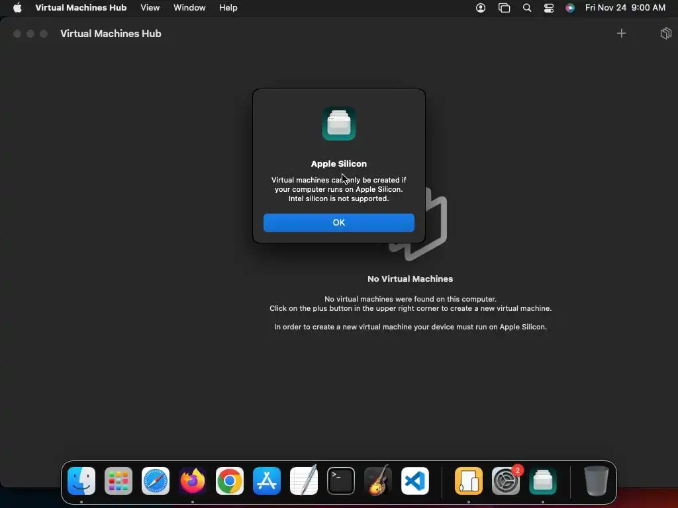The height and width of the screenshot is (508, 678).
Task: Click text 'Intel silicon is not supported.'
Action: (338, 198)
